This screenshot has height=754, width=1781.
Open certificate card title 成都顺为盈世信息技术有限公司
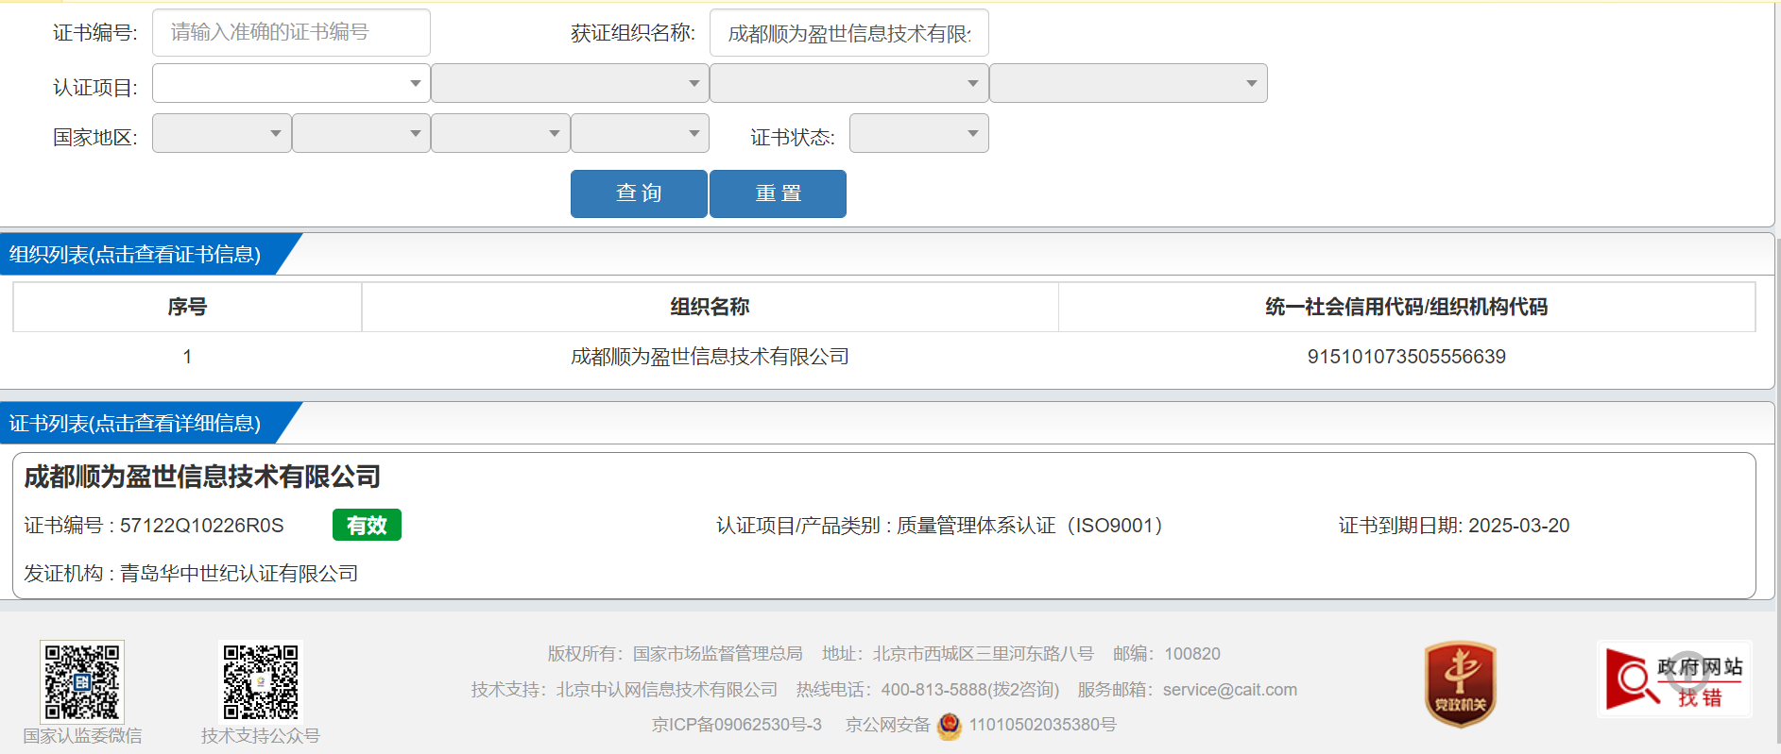[202, 477]
